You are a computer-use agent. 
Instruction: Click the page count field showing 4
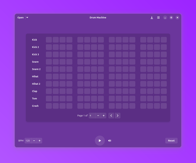pyautogui.click(x=92, y=116)
